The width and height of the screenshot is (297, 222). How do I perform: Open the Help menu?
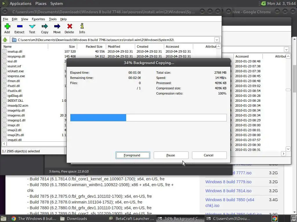click(64, 19)
